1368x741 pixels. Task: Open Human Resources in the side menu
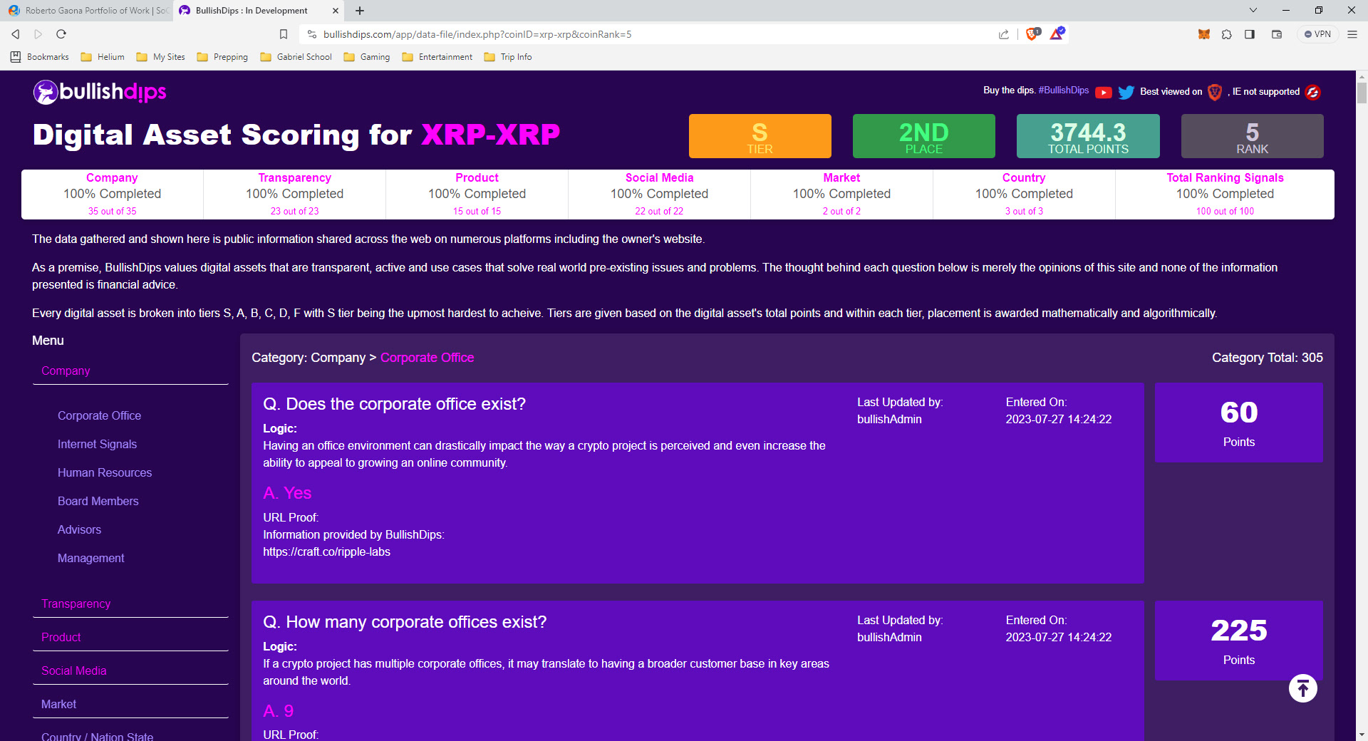point(105,472)
